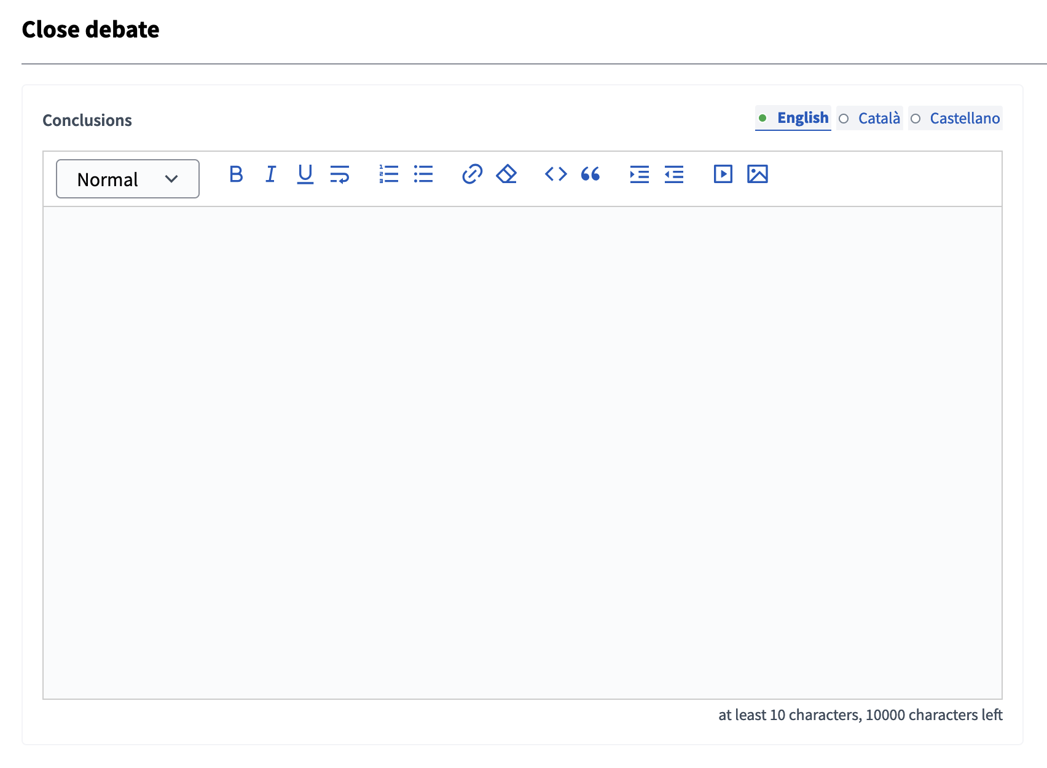
Task: Switch to the English language tab
Action: (x=793, y=118)
